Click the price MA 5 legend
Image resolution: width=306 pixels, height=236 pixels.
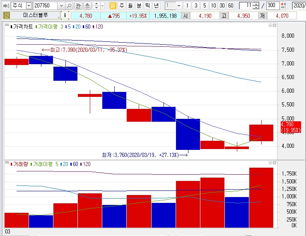68,27
